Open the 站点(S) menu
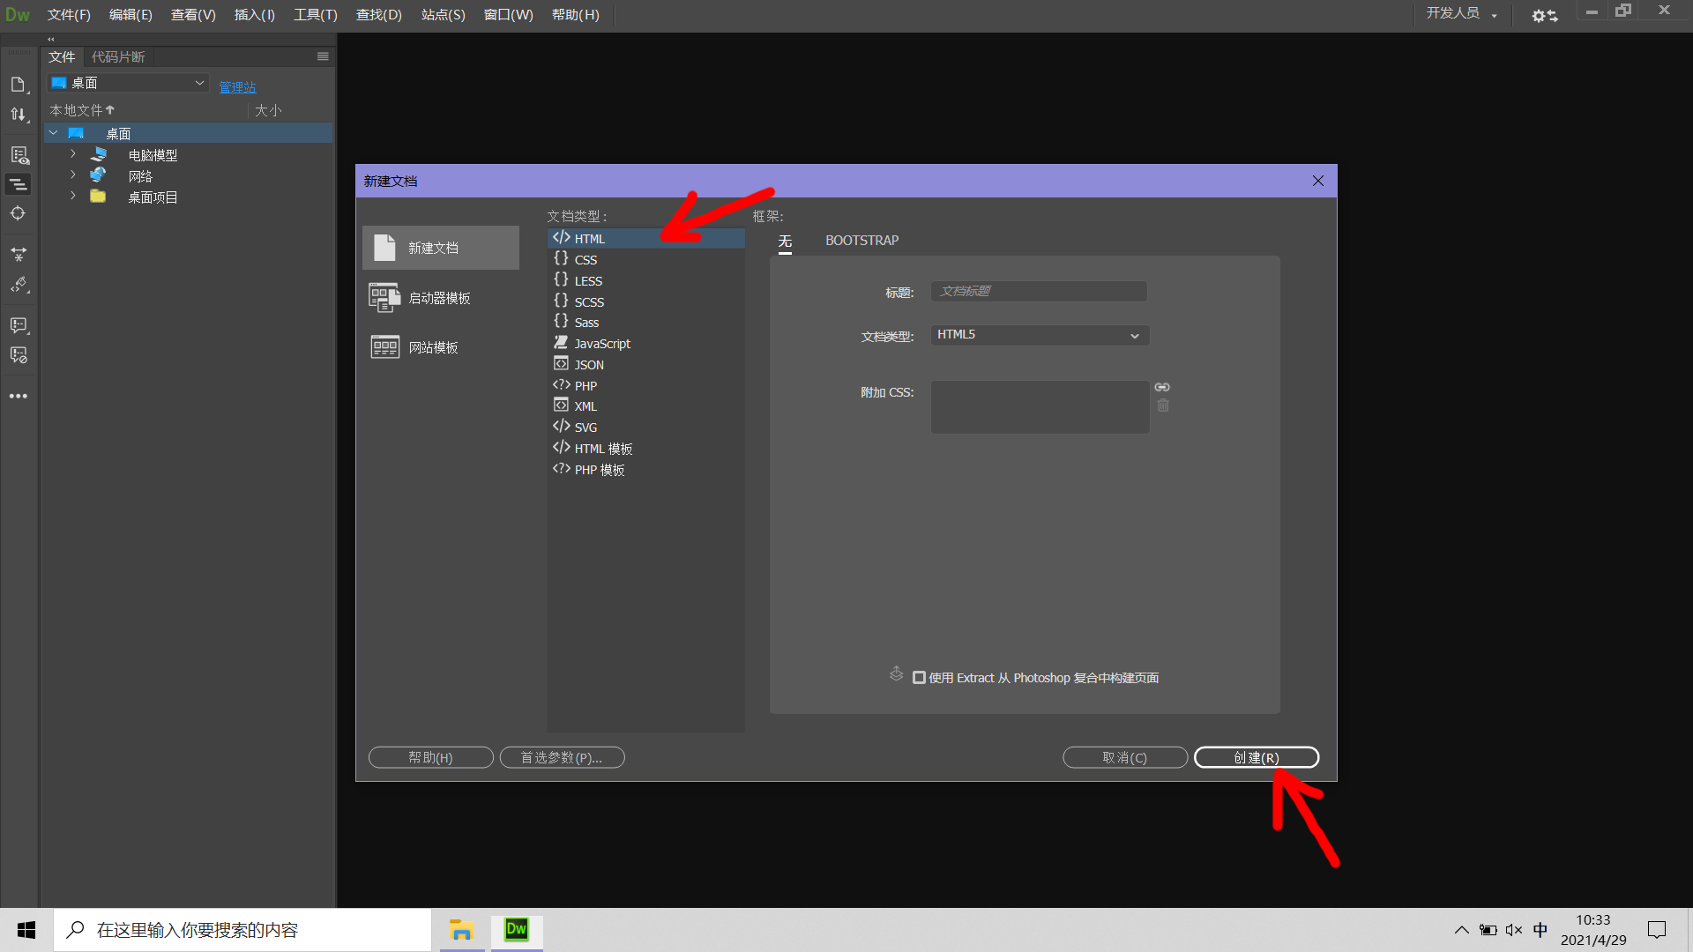 (x=443, y=15)
